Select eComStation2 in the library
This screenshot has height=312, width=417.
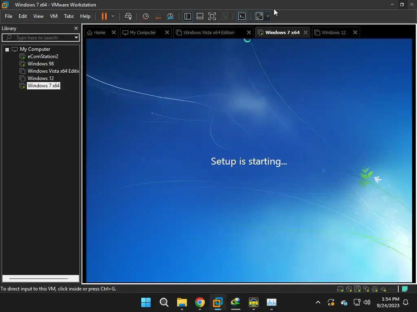click(x=43, y=56)
